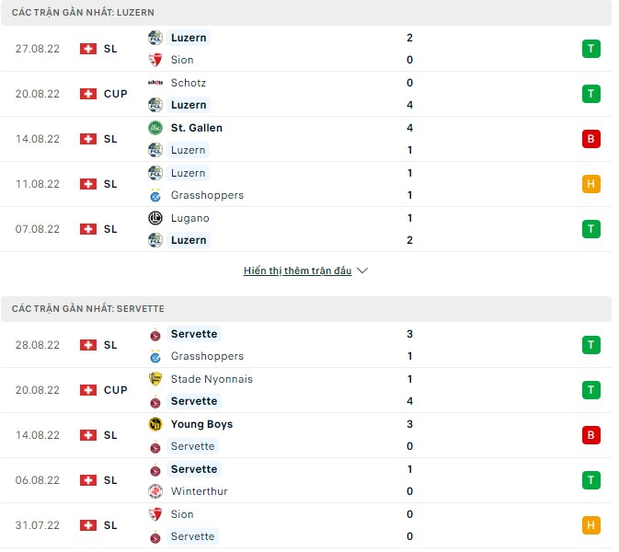Image resolution: width=619 pixels, height=552 pixels.
Task: Click the Swiss flag beside 27.08.22 match
Action: click(88, 49)
